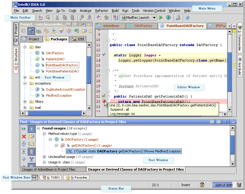Click the overriding method icon on line 21
This screenshot has width=245, height=194.
point(103,96)
